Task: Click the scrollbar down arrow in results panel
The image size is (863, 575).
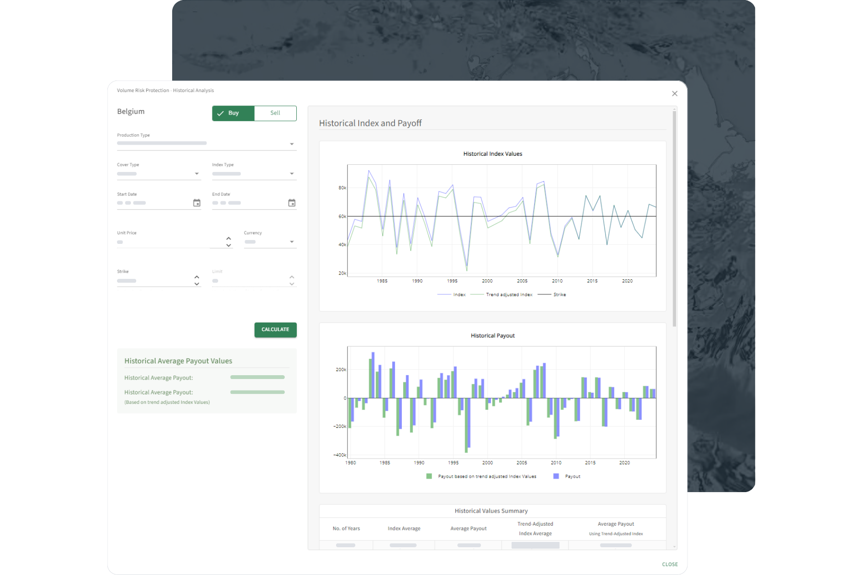Action: pyautogui.click(x=675, y=547)
